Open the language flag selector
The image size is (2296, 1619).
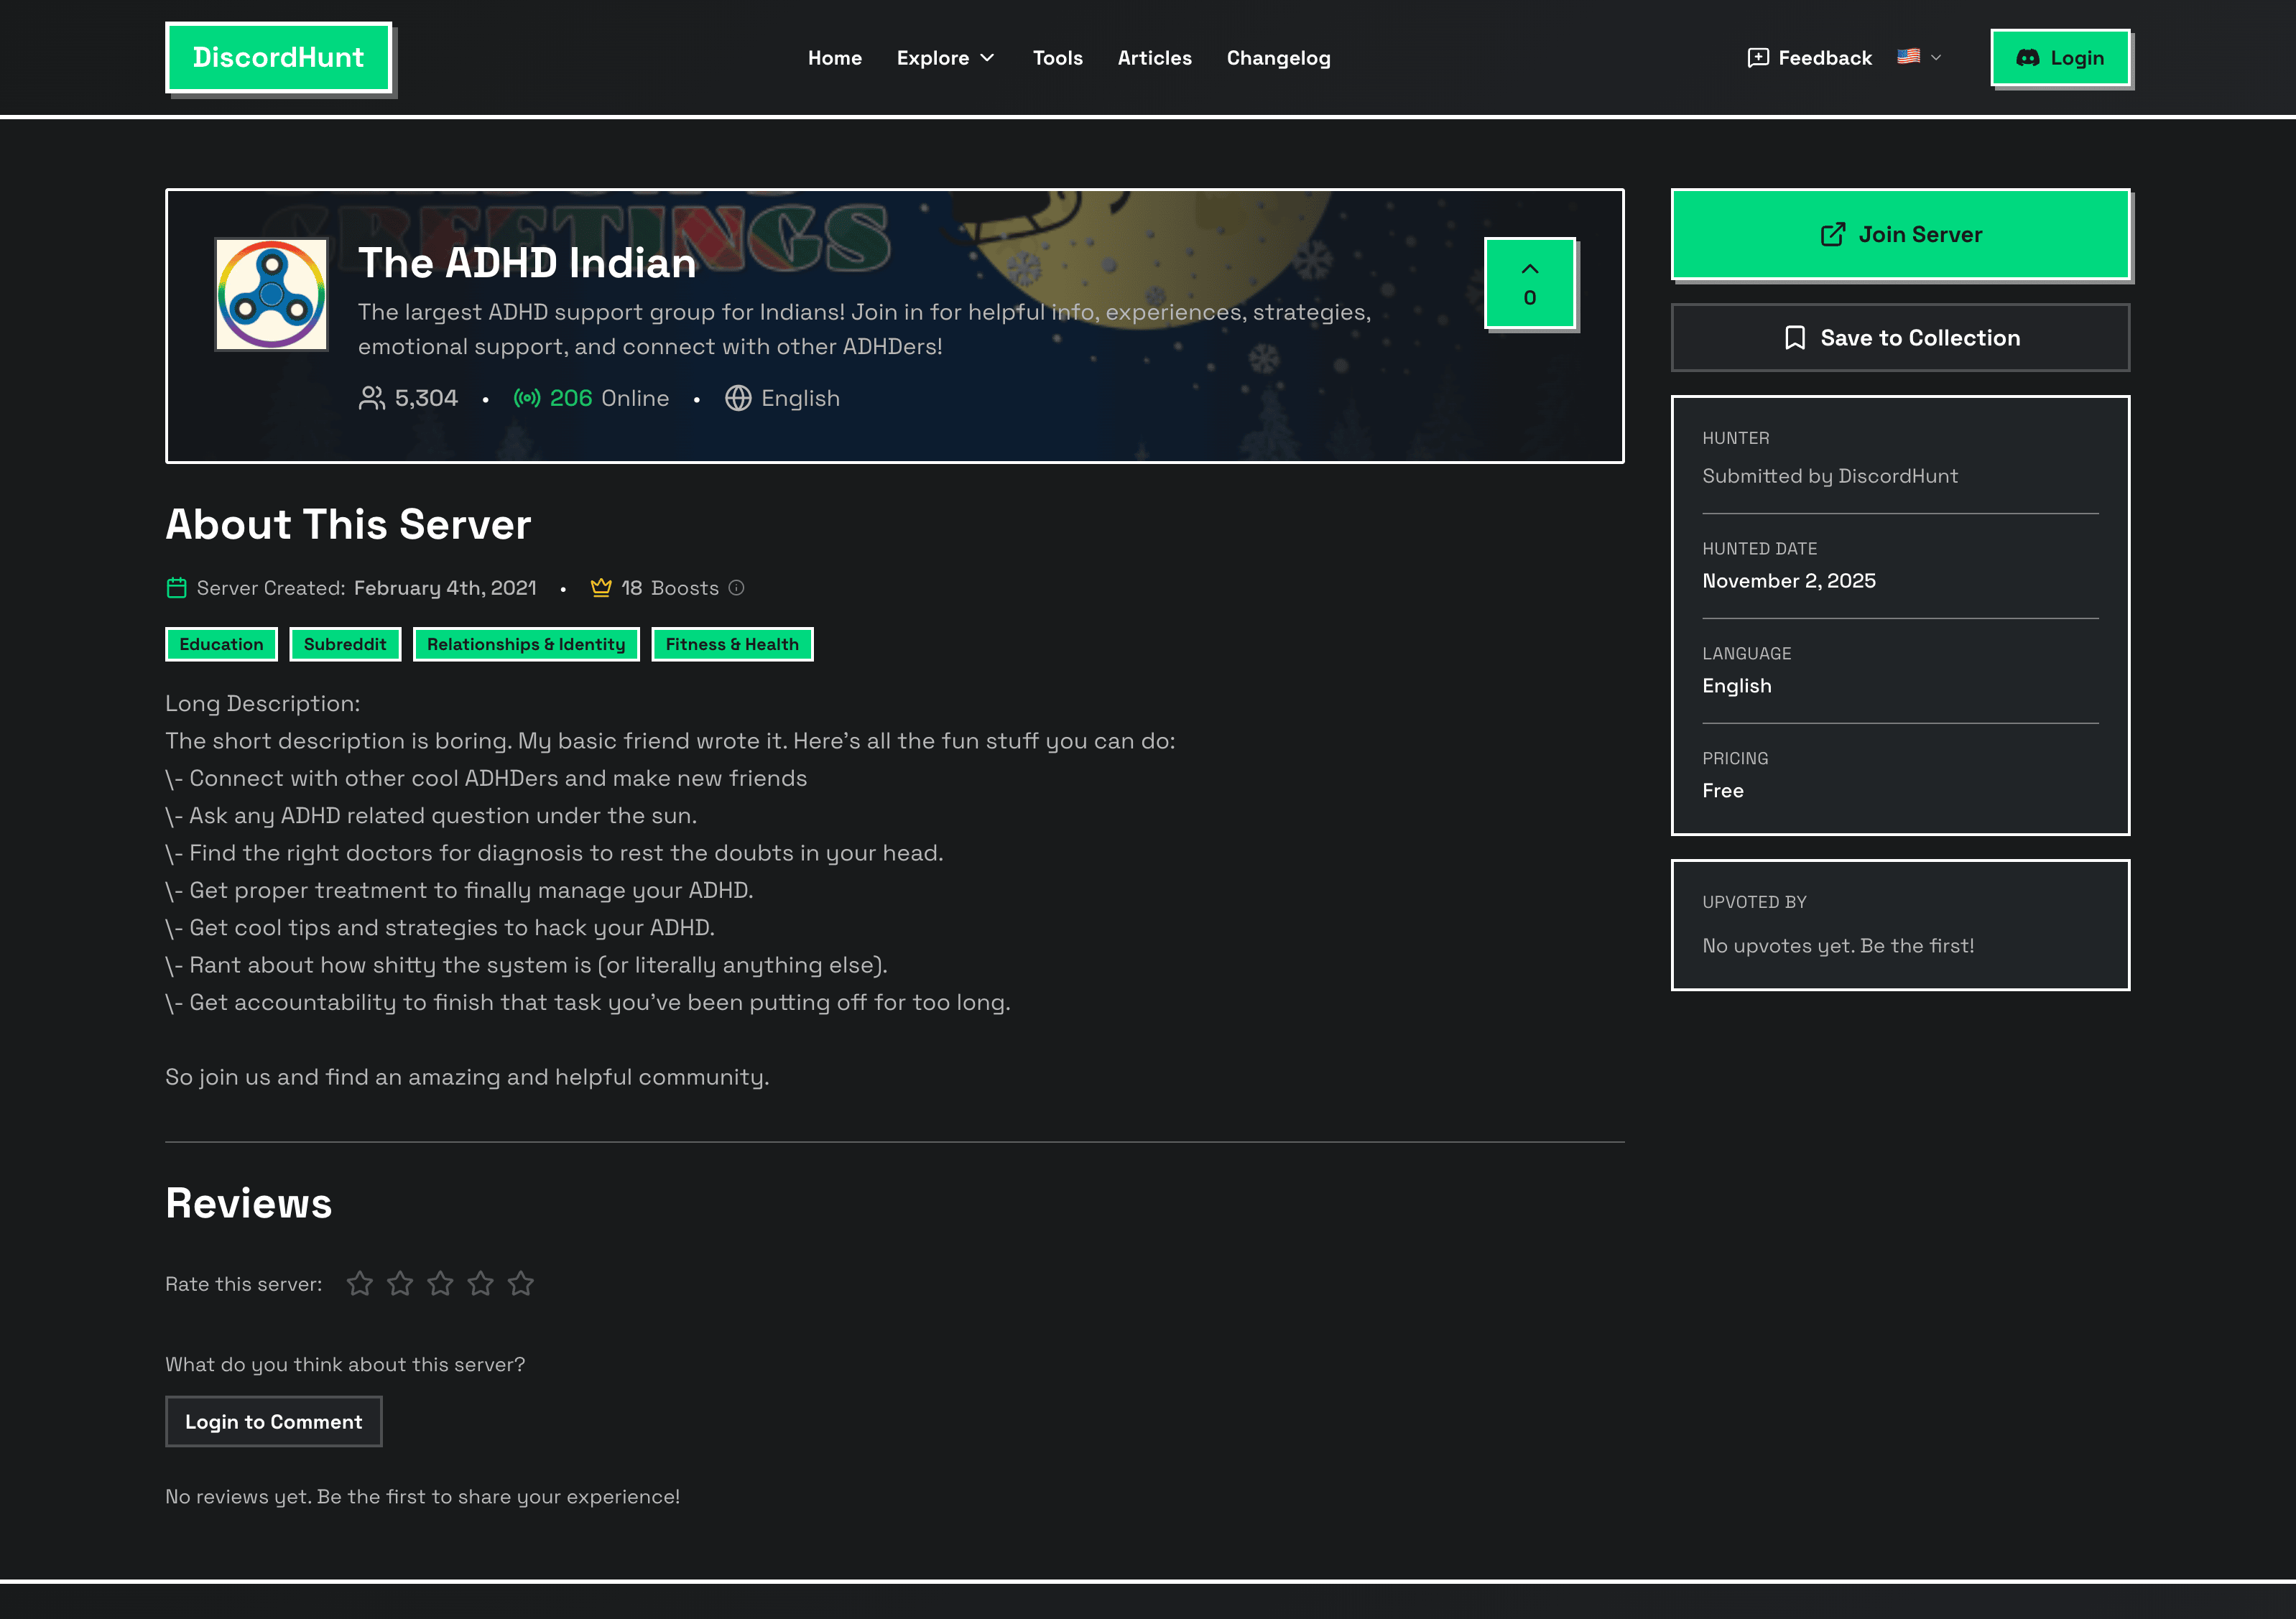click(x=1908, y=57)
